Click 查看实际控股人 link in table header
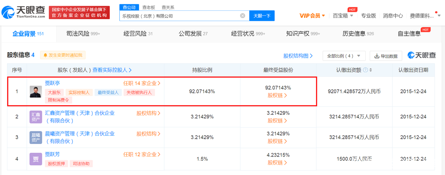Image resolution: width=445 pixels, height=175 pixels. (112, 70)
